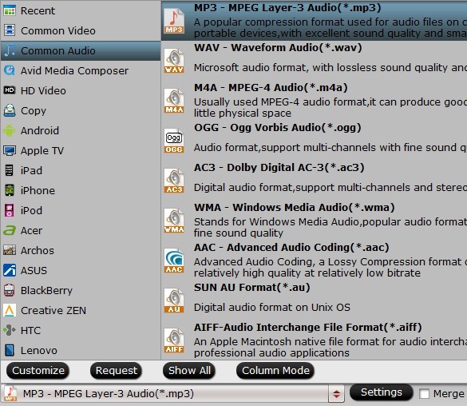Switch to Column Mode
467x406 pixels.
(x=275, y=371)
